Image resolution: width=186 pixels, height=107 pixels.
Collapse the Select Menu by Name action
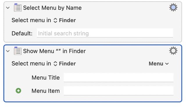[x=8, y=8]
